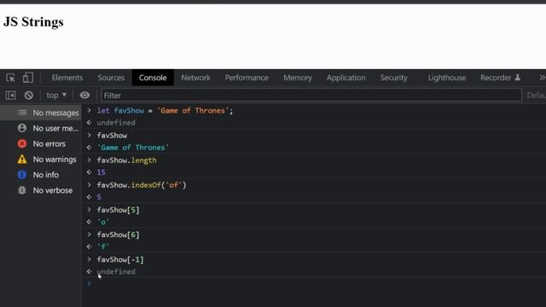Viewport: 546px width, 307px height.
Task: Open the Lighthouse tab
Action: (447, 78)
